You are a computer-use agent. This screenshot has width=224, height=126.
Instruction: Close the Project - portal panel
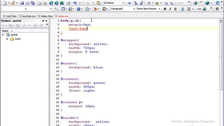point(47,21)
